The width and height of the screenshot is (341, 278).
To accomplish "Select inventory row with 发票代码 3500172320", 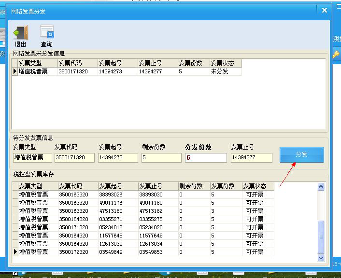I will pos(73,252).
